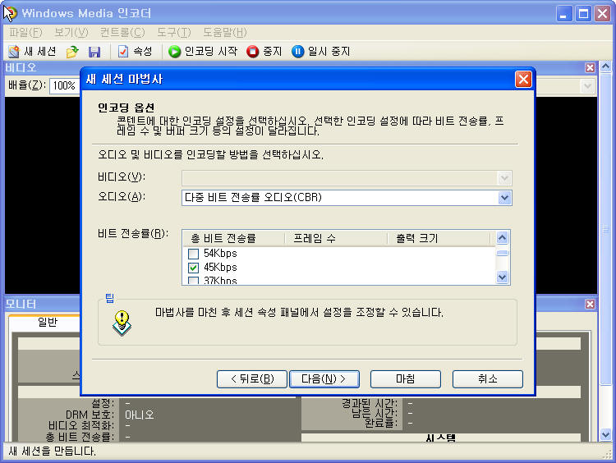This screenshot has width=616, height=463.
Task: Click the 출력 크기 column header
Action: point(439,238)
